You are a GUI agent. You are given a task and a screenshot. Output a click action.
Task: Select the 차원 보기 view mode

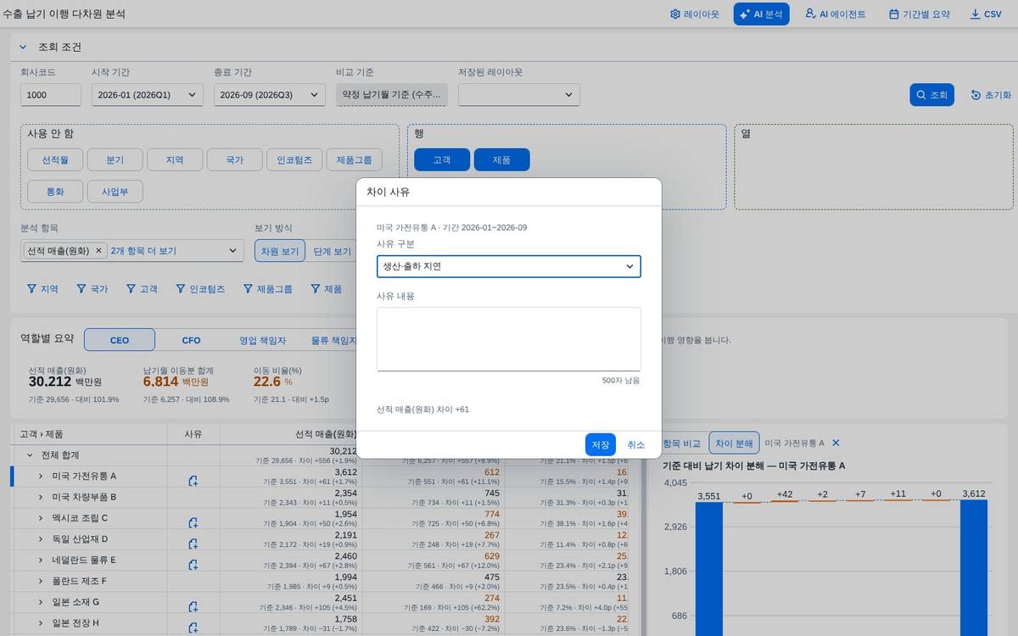(280, 251)
